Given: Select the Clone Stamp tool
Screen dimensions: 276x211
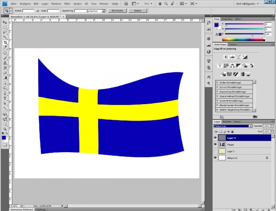Looking at the screenshot, I should (x=5, y=63).
